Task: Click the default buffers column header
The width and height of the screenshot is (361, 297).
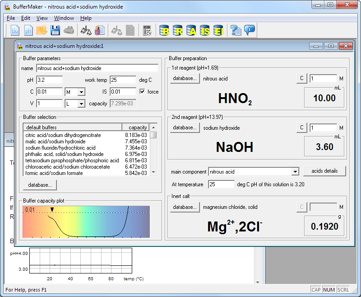Action: pos(73,127)
